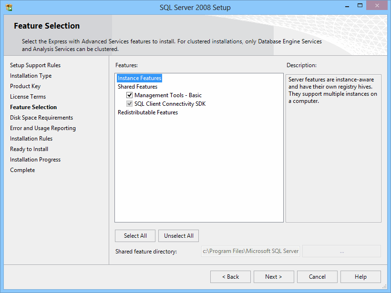Select the Product Key step

(x=25, y=86)
